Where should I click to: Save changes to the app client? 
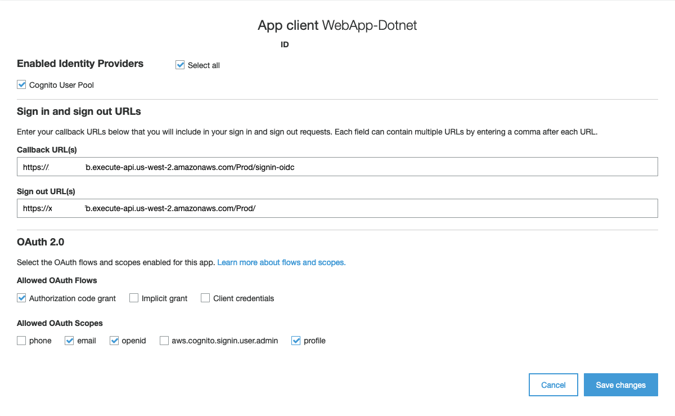tap(621, 385)
